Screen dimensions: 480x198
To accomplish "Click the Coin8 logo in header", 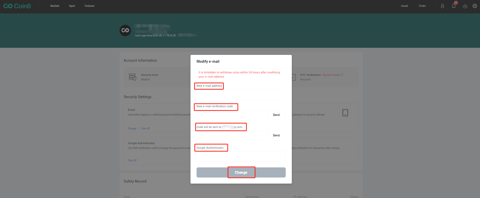I will coord(17,6).
